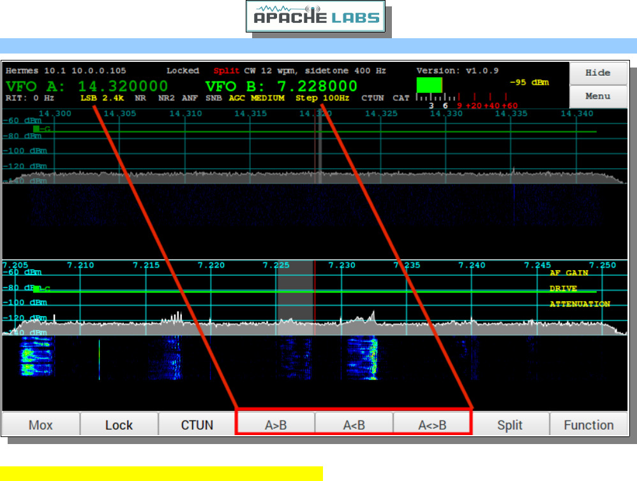Click the RIT: 0 Hz readout
This screenshot has width=637, height=481.
pyautogui.click(x=29, y=98)
